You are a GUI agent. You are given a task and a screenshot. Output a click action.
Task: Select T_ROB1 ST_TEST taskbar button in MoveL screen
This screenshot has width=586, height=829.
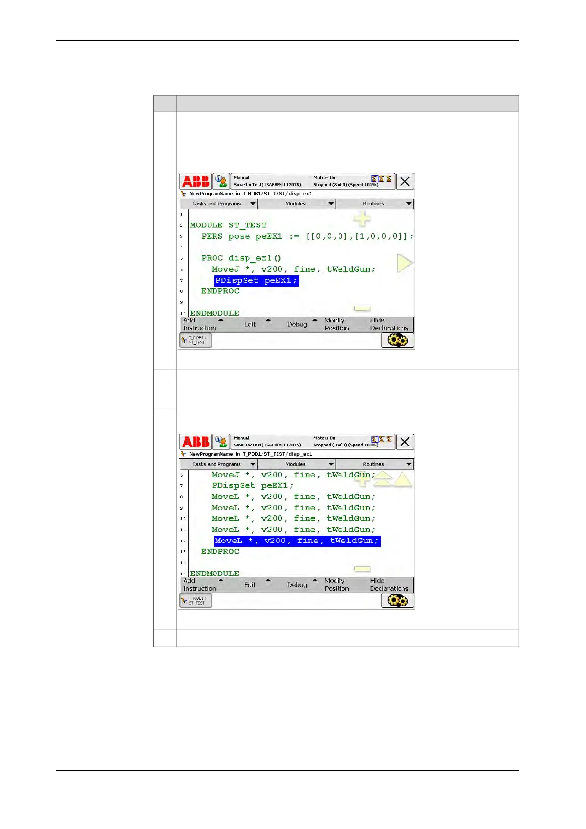[196, 601]
